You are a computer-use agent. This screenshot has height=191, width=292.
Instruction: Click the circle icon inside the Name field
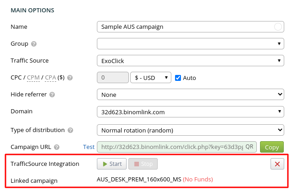[278, 27]
